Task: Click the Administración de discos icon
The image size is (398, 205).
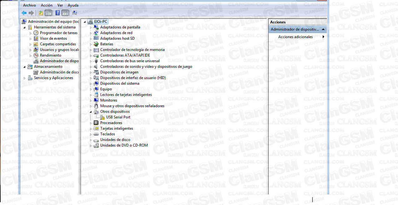Action: [x=36, y=72]
